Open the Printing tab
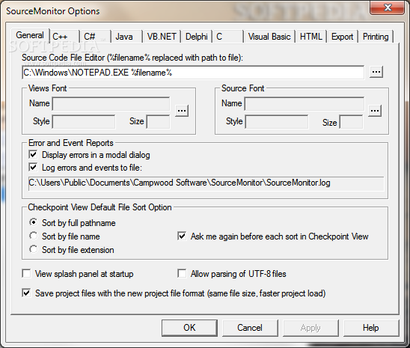Screen dimensions: 410x348 pyautogui.click(x=376, y=37)
